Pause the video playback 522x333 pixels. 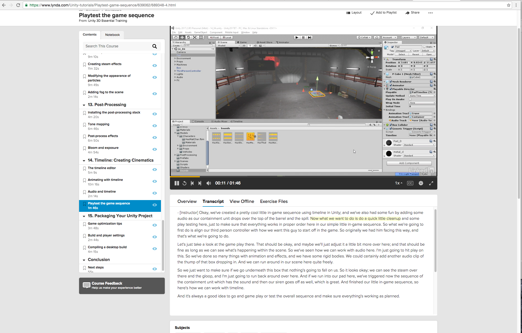(177, 183)
